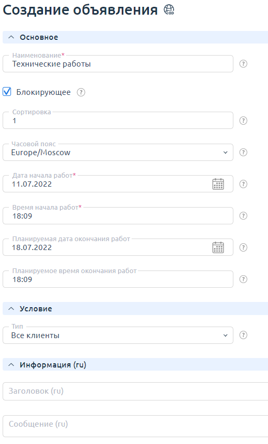Viewport: 268px width, 444px height.
Task: Click into the Сообщение (ru) text area
Action: tap(135, 426)
